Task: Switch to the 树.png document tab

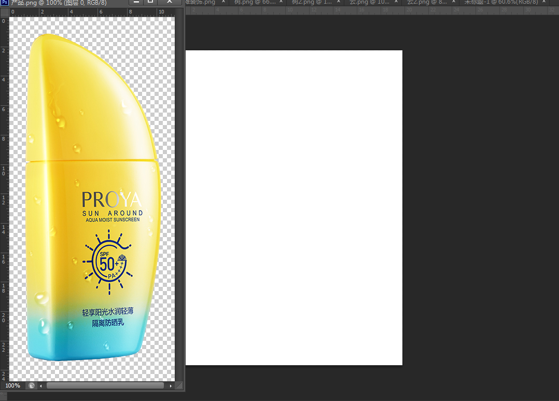Action: point(255,2)
